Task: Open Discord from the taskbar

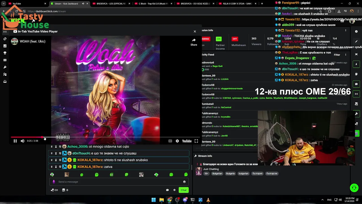Action: [x=185, y=200]
